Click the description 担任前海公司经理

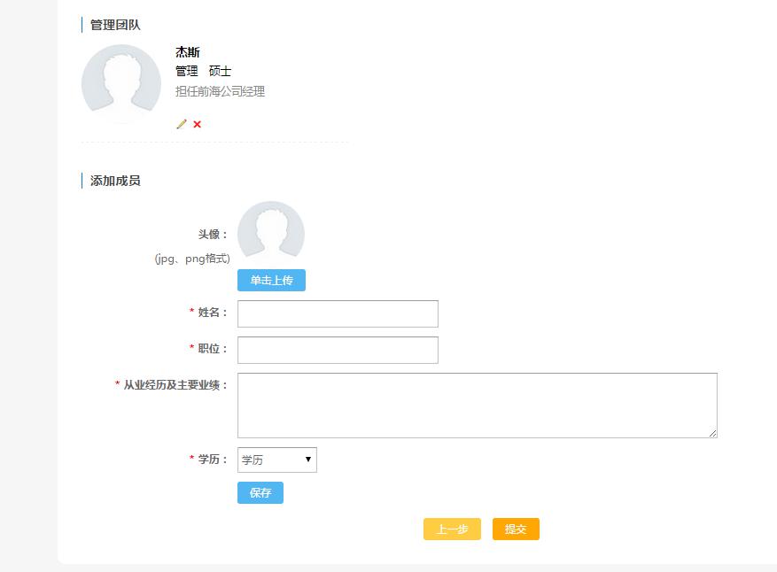(220, 91)
